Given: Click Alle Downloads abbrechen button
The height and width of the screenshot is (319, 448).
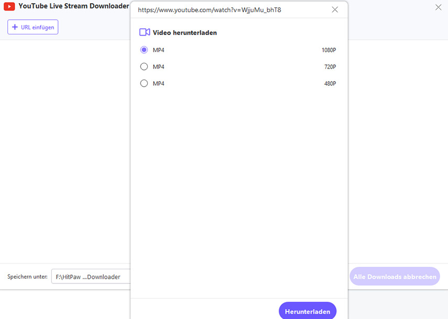Looking at the screenshot, I should [395, 277].
